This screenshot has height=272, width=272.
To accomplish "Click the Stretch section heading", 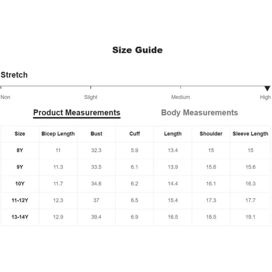I will 14,75.
